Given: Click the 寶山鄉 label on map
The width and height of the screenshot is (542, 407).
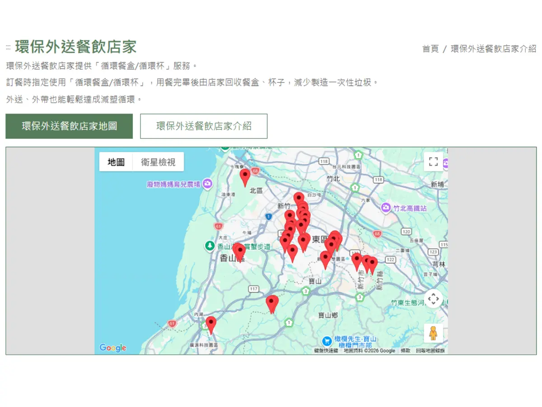Looking at the screenshot, I should 328,315.
